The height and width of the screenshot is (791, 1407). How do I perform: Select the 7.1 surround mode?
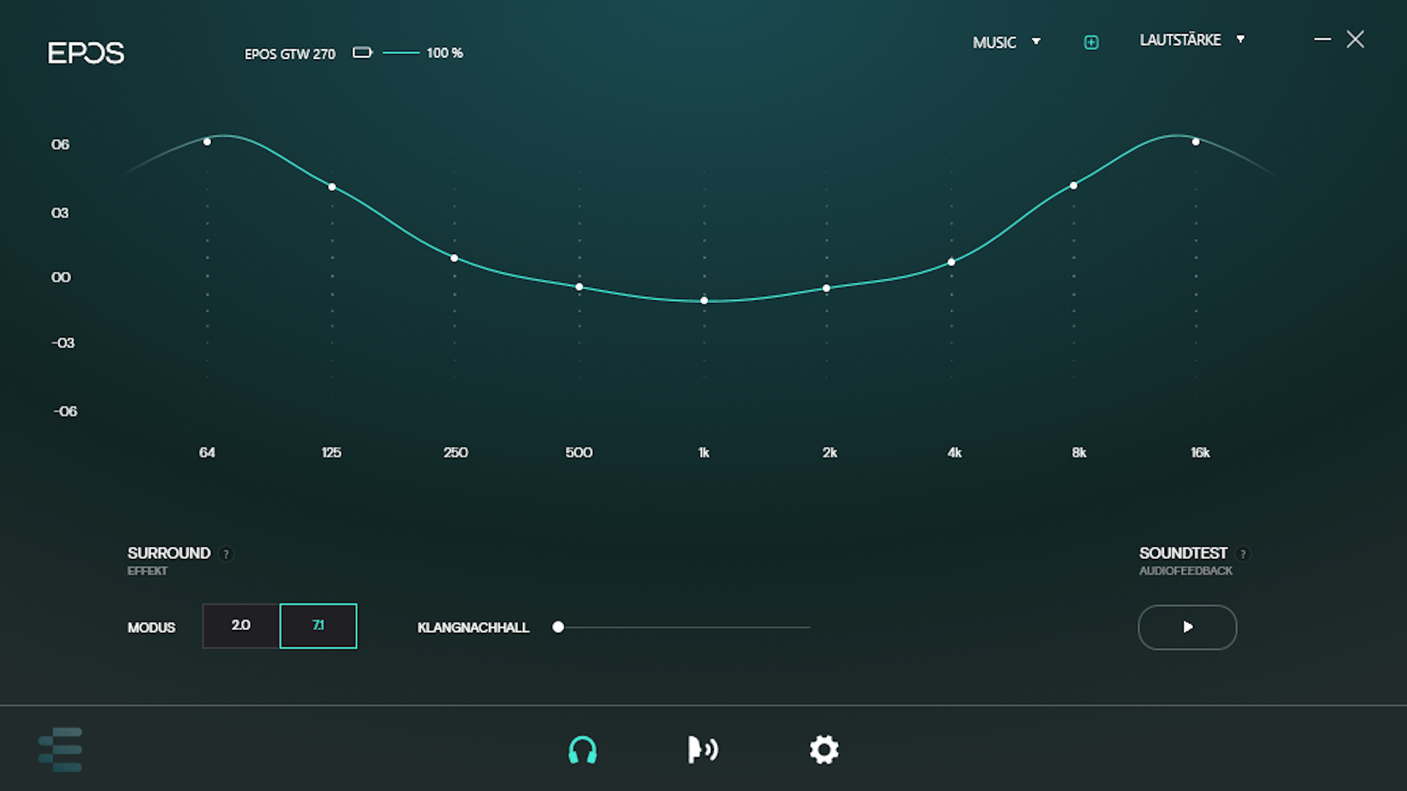coord(318,625)
